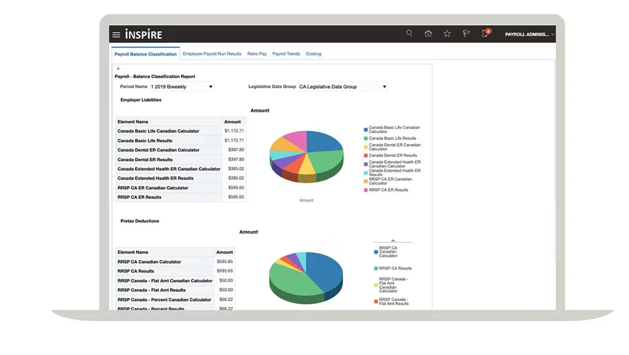Click the Inspire logo
Viewport: 629px width, 355px height.
(144, 34)
